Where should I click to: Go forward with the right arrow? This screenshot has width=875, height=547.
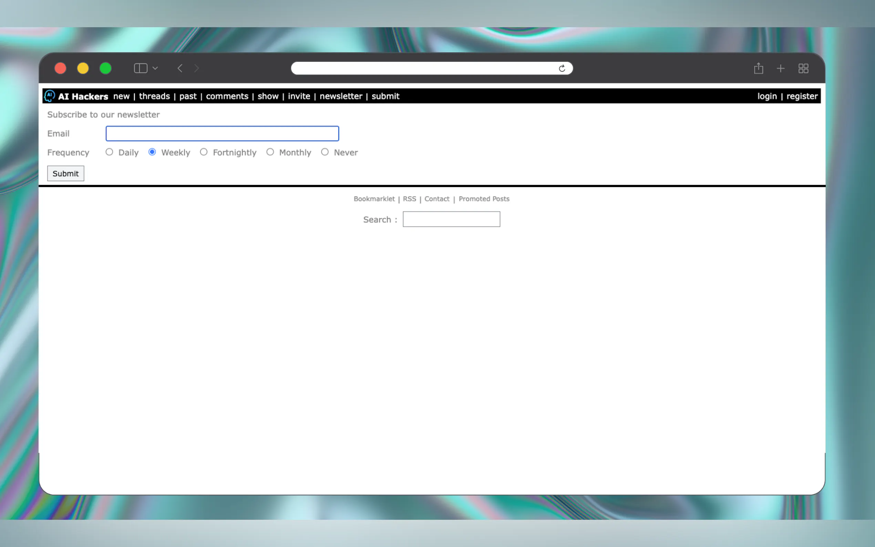click(x=197, y=68)
